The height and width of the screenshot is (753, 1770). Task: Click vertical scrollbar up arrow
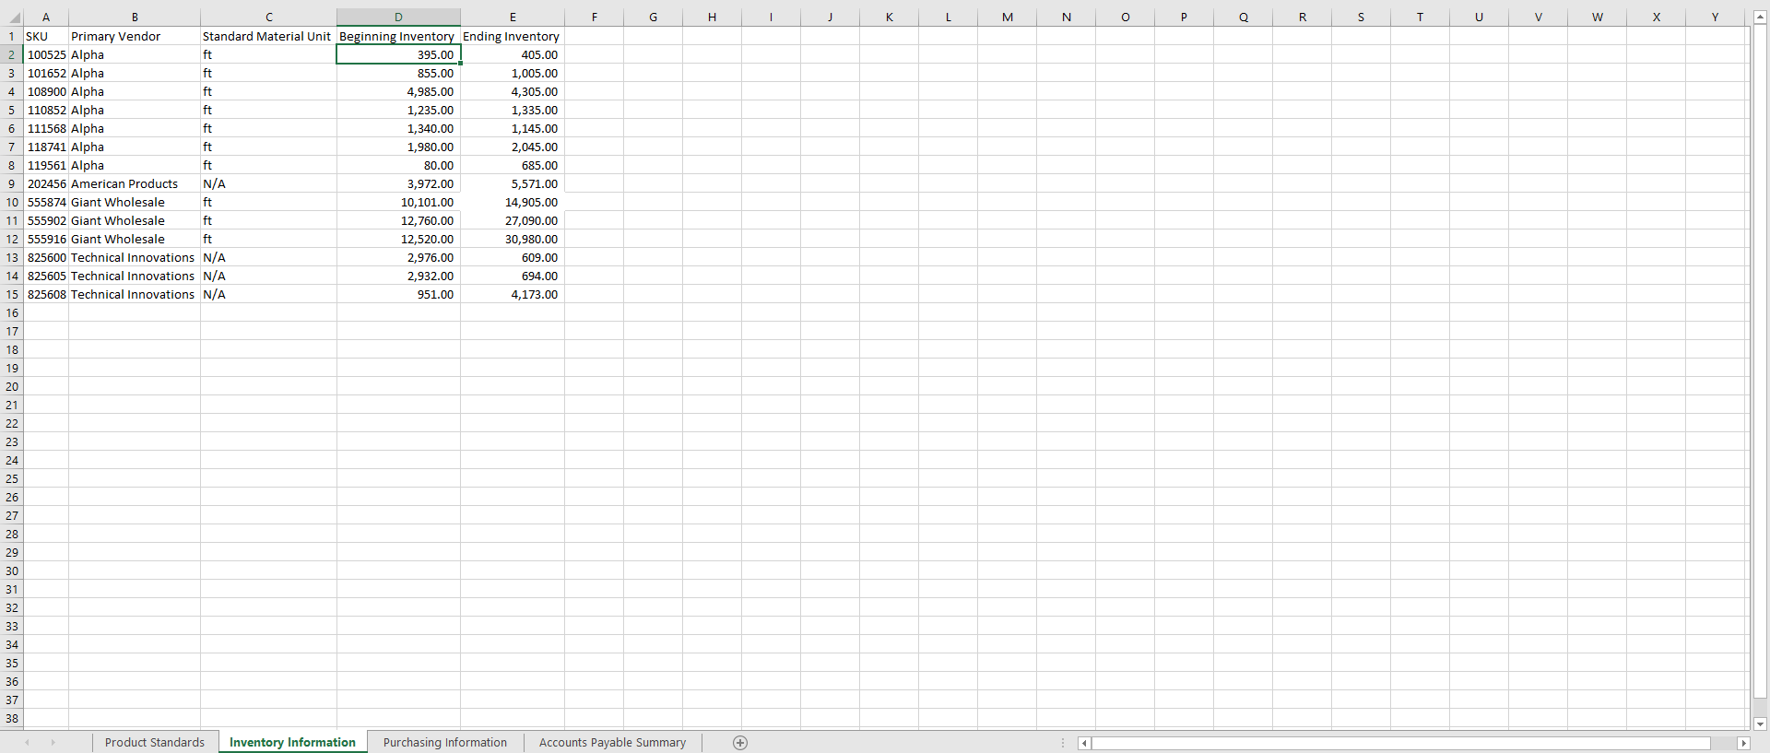(x=1760, y=18)
